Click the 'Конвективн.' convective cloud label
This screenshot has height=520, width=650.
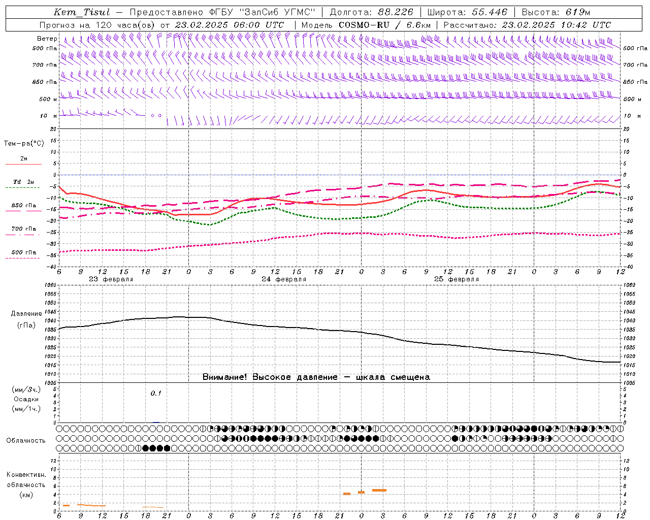pyautogui.click(x=26, y=475)
